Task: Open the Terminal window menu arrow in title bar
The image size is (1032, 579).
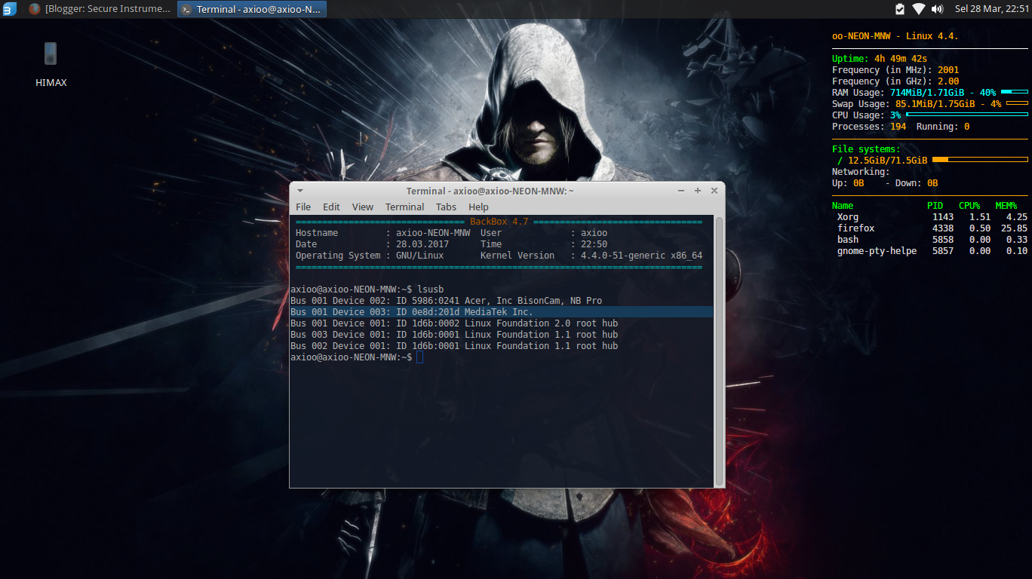Action: (x=300, y=191)
